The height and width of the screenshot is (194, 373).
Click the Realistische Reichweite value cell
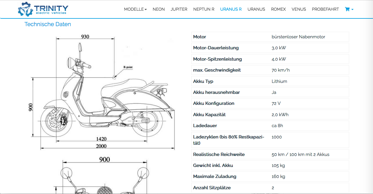pos(300,154)
